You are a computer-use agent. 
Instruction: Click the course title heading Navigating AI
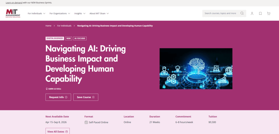(x=86, y=64)
